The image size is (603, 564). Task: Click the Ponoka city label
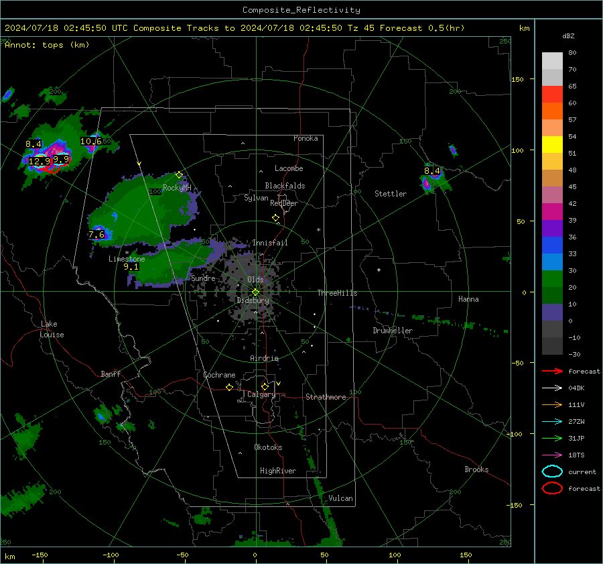click(306, 138)
